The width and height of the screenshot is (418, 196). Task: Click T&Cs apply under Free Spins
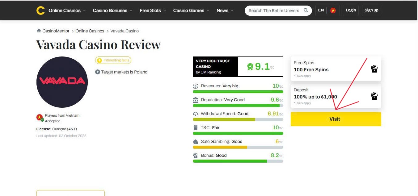pyautogui.click(x=302, y=76)
